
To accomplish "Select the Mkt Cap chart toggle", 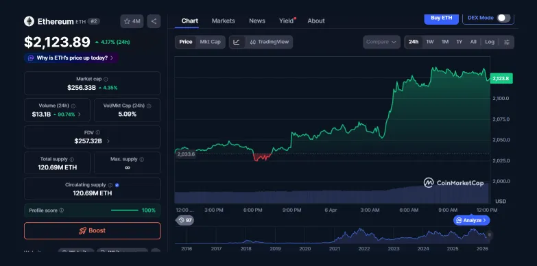I will [x=211, y=42].
